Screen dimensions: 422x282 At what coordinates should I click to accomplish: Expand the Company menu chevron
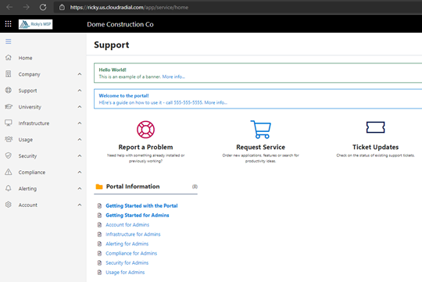(x=80, y=74)
